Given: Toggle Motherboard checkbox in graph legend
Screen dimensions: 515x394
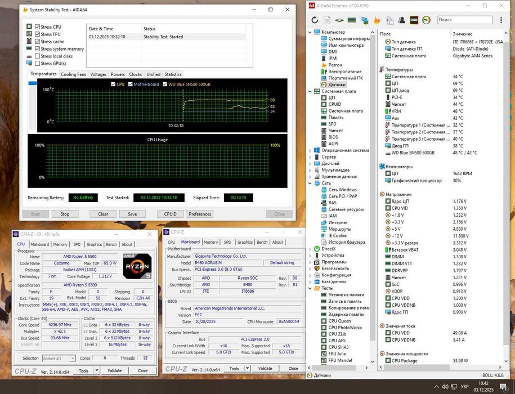Looking at the screenshot, I should point(131,84).
